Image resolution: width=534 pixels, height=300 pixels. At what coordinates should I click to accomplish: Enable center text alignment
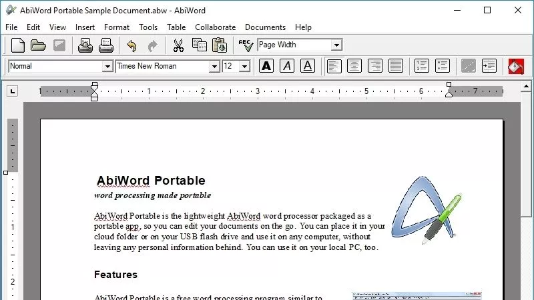[x=354, y=66]
